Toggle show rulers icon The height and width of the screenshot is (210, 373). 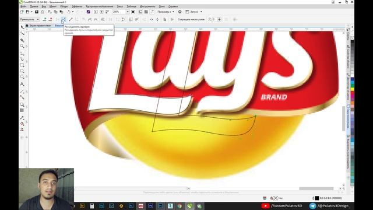pos(140,12)
